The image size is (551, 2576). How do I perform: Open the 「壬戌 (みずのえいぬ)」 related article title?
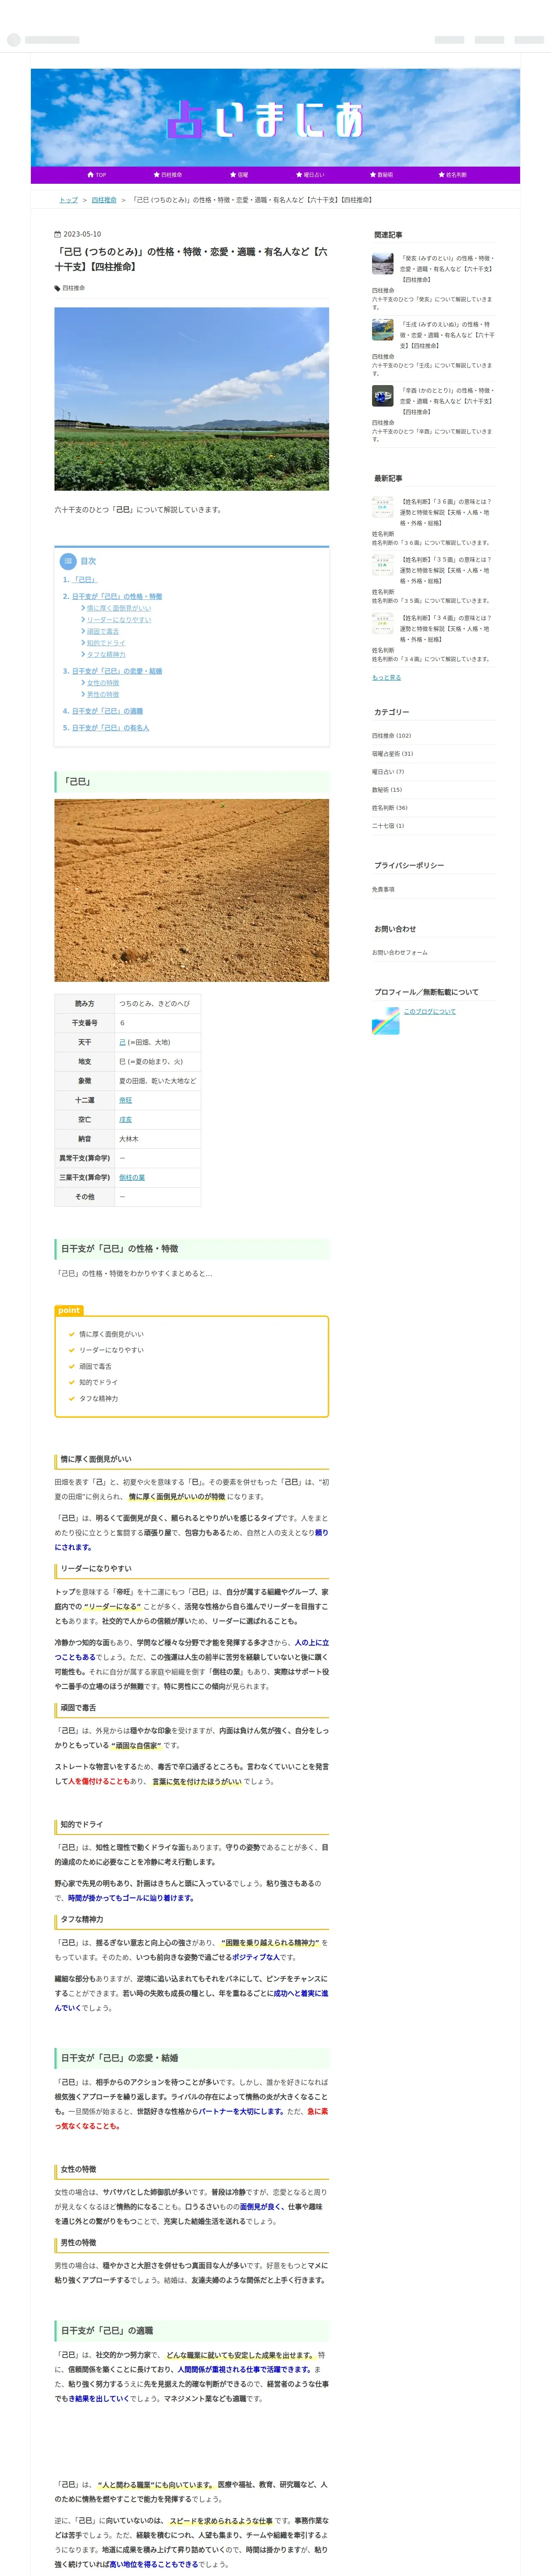tap(447, 335)
